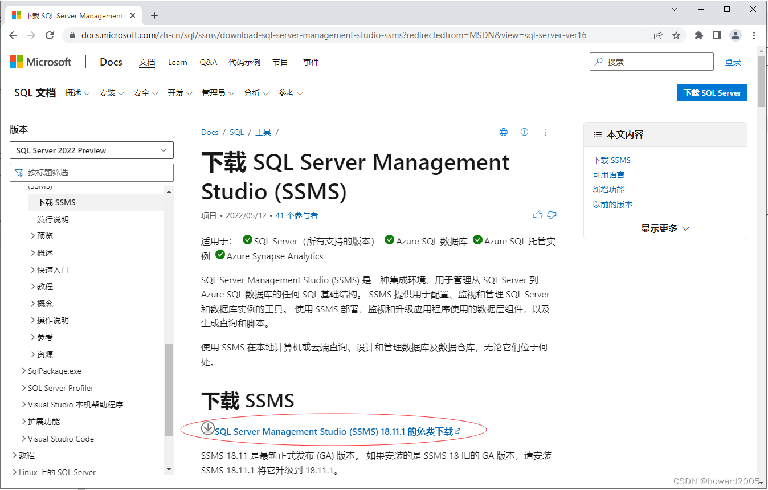Open the extensions puzzle icon
768x490 pixels.
(x=699, y=35)
